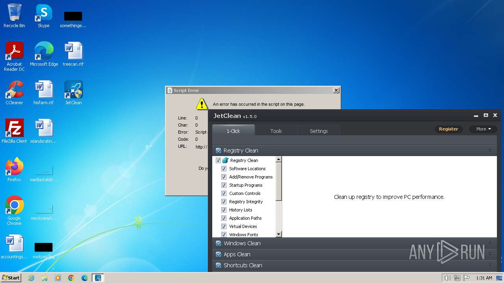Viewport: 504px width, 283px height.
Task: Collapse the Registry Clean section chevron
Action: coord(490,151)
